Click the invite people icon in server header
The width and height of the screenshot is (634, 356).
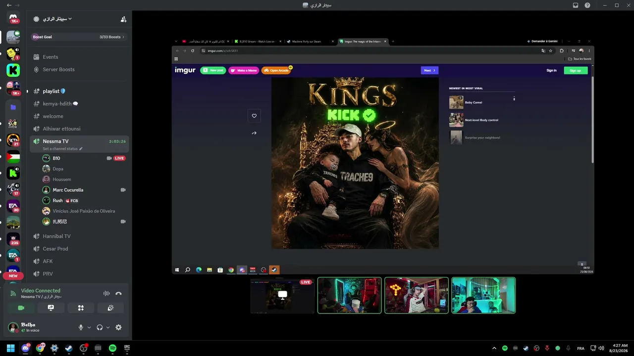(x=123, y=19)
